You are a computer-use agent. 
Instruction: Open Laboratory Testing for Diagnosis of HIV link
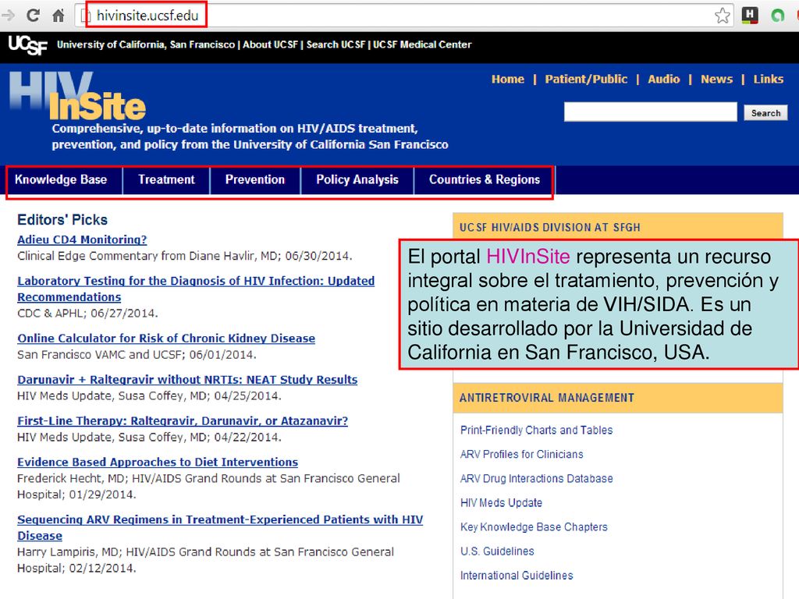tap(196, 289)
